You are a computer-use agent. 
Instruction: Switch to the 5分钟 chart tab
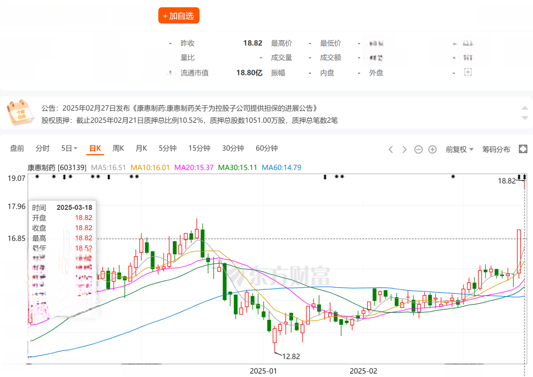tap(168, 148)
